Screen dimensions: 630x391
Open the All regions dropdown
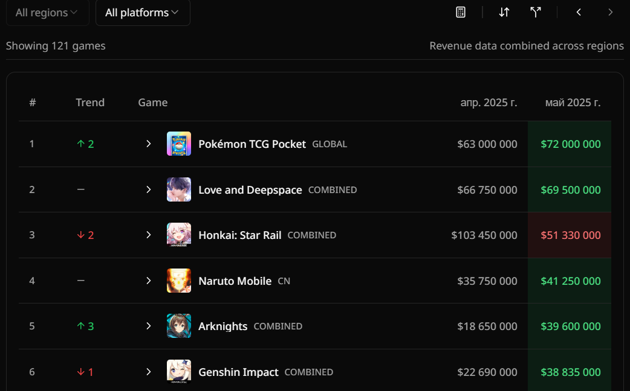47,13
